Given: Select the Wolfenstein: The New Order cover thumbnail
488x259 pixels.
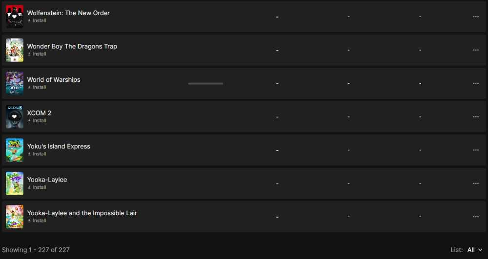Looking at the screenshot, I should [x=15, y=17].
